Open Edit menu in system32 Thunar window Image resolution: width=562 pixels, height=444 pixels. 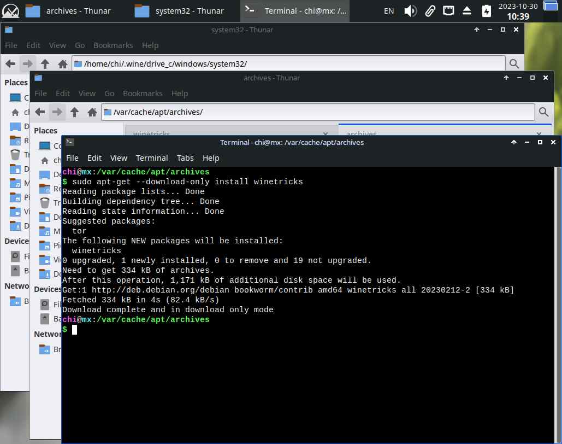(x=33, y=45)
